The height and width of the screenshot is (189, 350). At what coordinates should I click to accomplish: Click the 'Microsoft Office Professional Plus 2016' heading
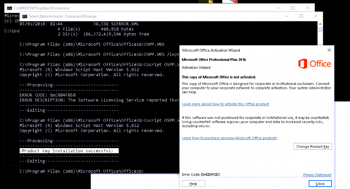pyautogui.click(x=214, y=60)
